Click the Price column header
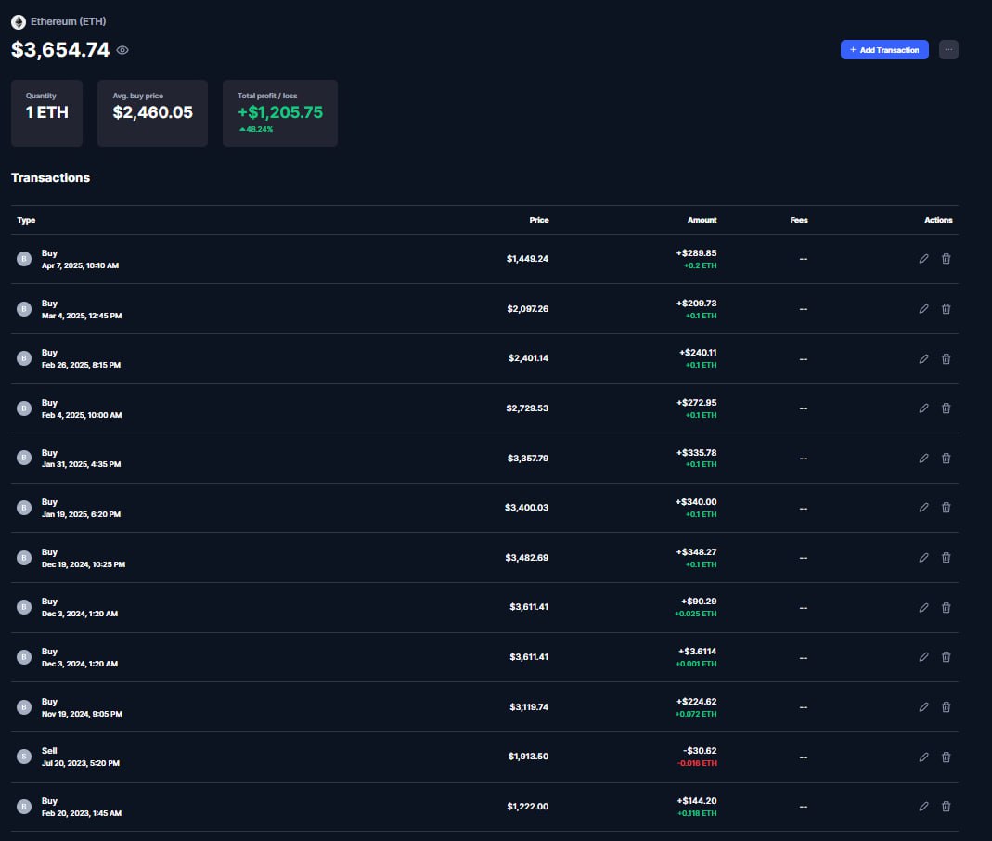Viewport: 992px width, 841px height. (x=539, y=220)
